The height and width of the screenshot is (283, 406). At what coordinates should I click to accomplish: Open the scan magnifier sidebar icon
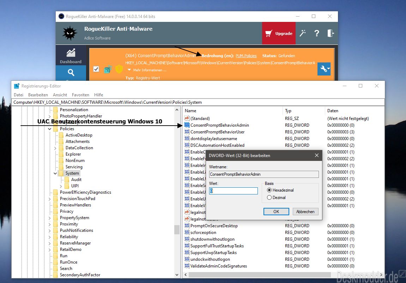point(71,72)
